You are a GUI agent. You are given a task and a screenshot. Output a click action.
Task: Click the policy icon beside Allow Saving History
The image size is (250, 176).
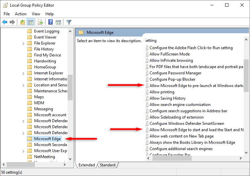tap(147, 98)
